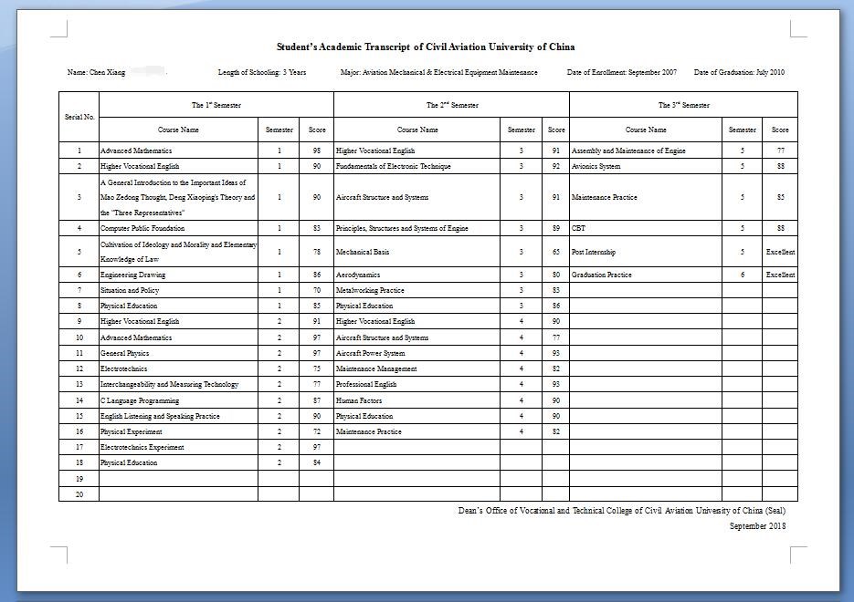Screen dimensions: 854x602
Task: Select the 'C Language Programming' course
Action: pos(140,400)
